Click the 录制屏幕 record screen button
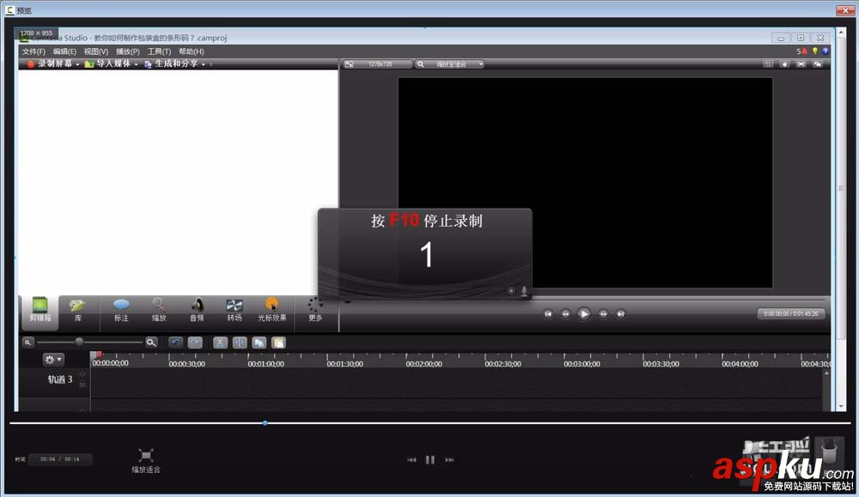The height and width of the screenshot is (497, 859). (x=50, y=64)
